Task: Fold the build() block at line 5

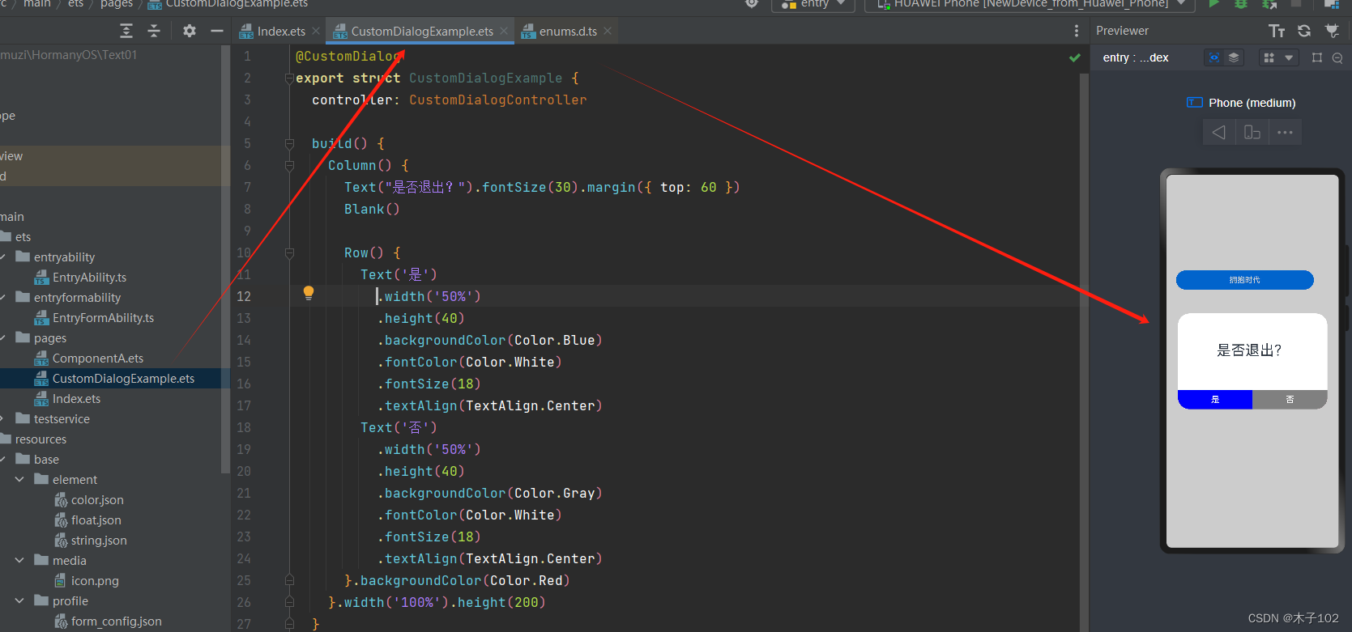Action: tap(289, 144)
